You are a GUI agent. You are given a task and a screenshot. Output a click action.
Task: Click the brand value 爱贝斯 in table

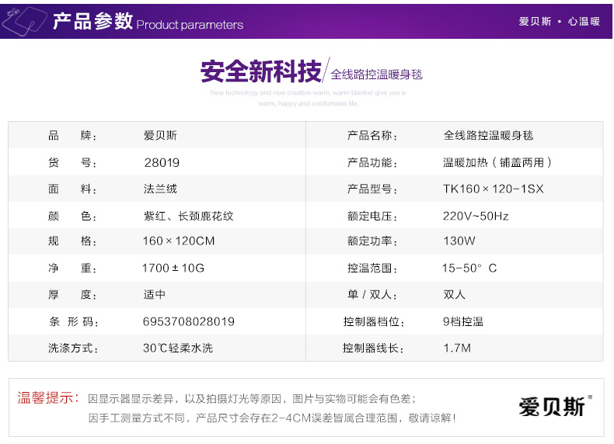click(160, 135)
